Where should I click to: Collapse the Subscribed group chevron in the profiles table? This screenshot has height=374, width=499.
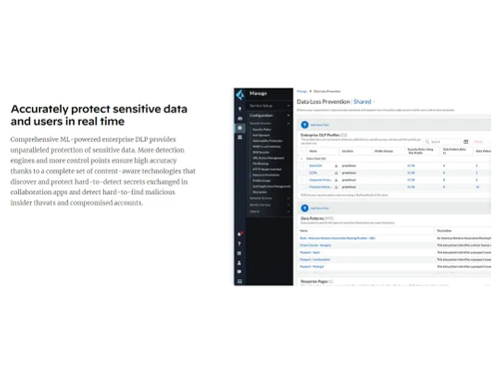point(302,159)
